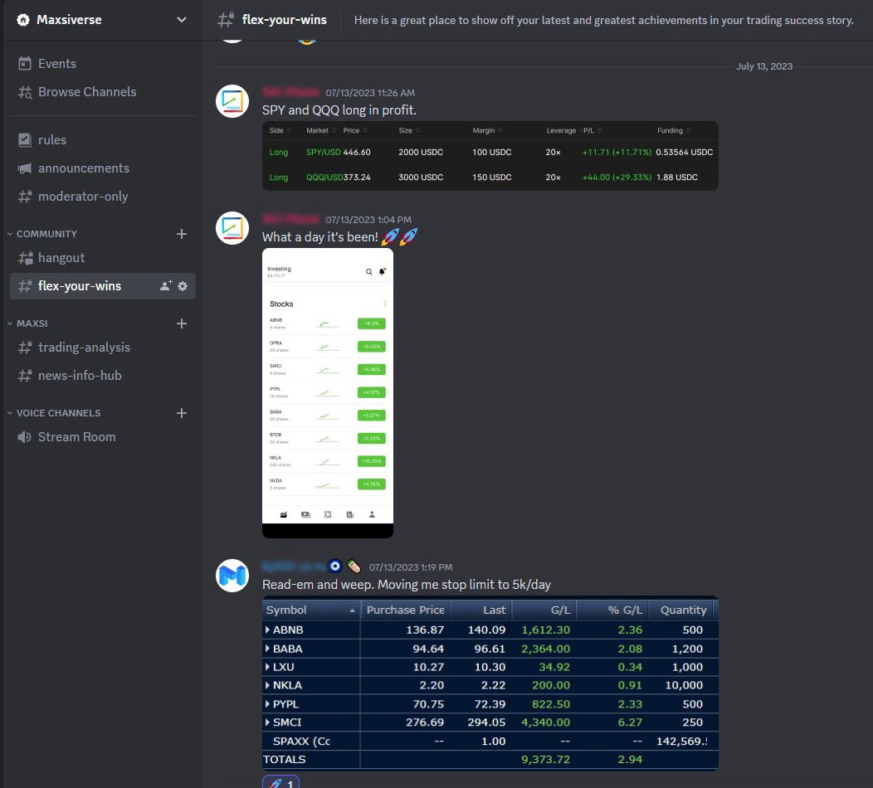Click "What a day it's been!" message text
The image size is (873, 788).
(x=320, y=237)
